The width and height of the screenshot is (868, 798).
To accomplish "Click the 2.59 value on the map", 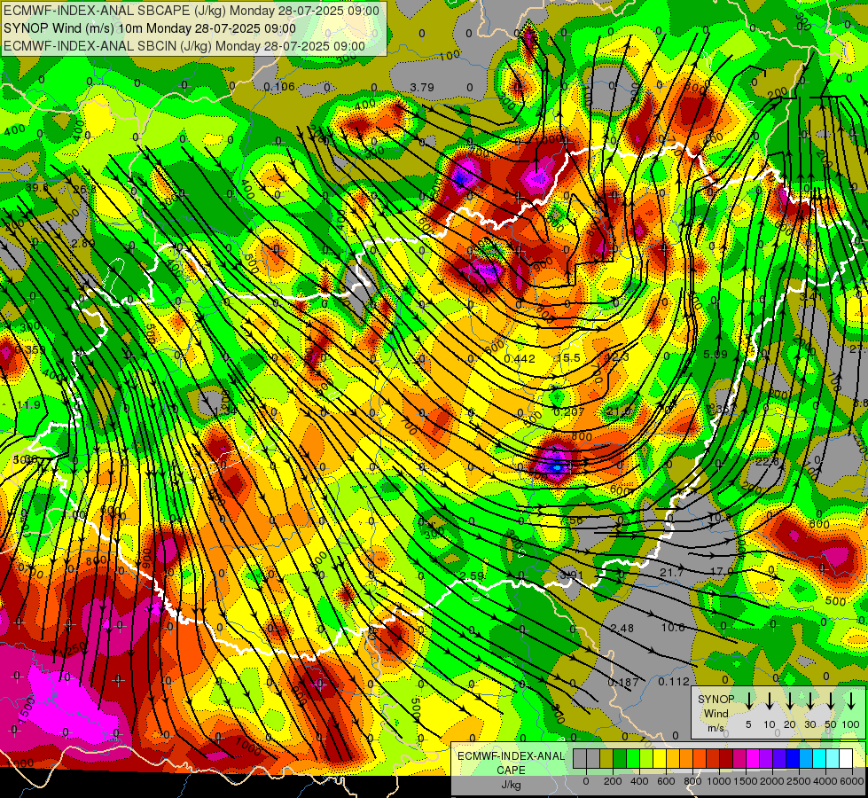I will coord(473,576).
